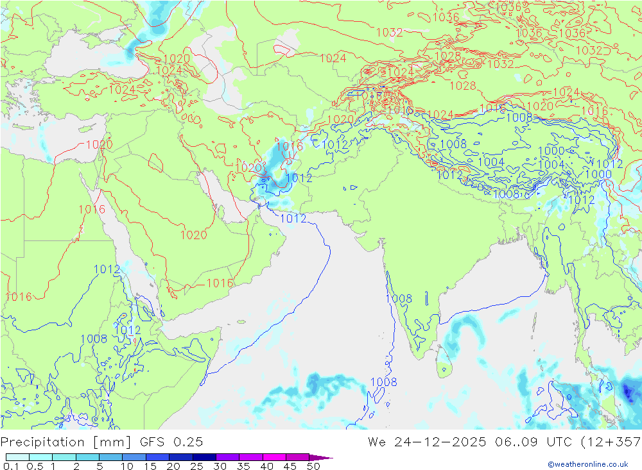Viewport: 642px width, 470px height.
Task: Click the '35' legend scale label
Action: 243,466
